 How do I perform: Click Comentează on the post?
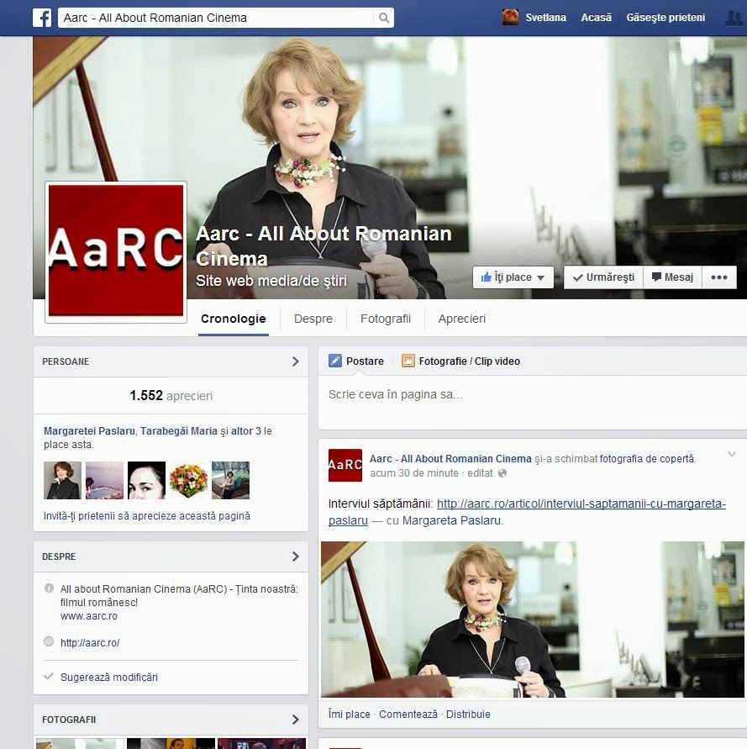click(408, 715)
